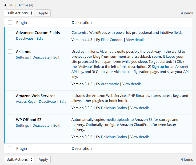Click the Plugin column header at the top

click(22, 23)
